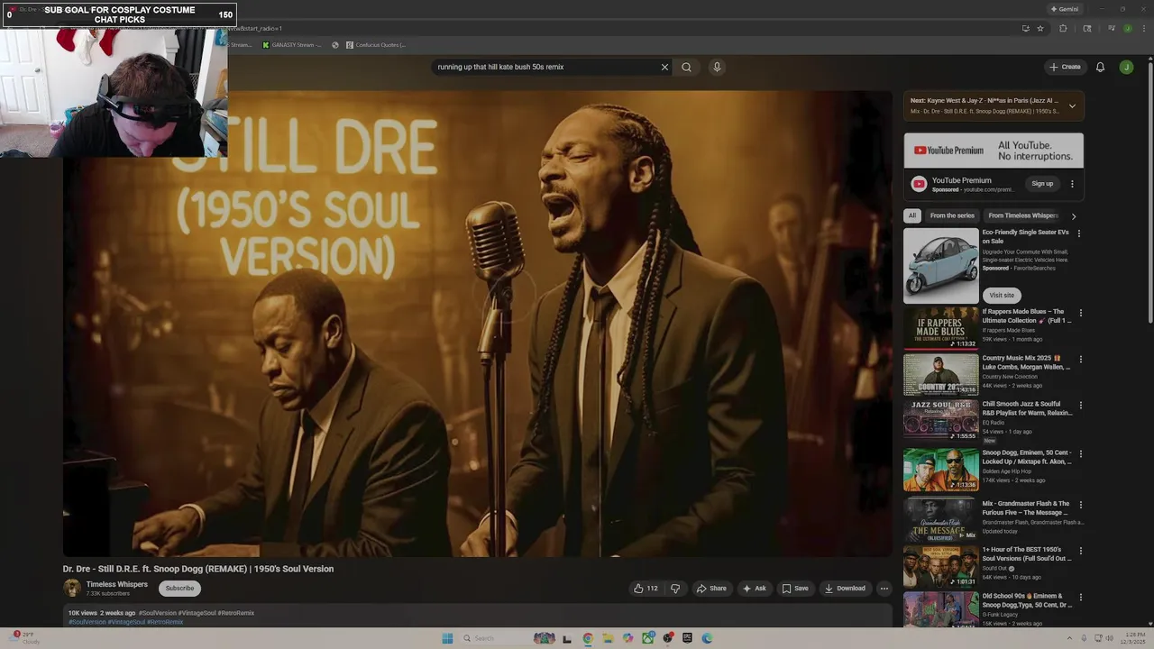The height and width of the screenshot is (649, 1154).
Task: Select the From Timeless Whispers chip
Action: pos(1022,215)
